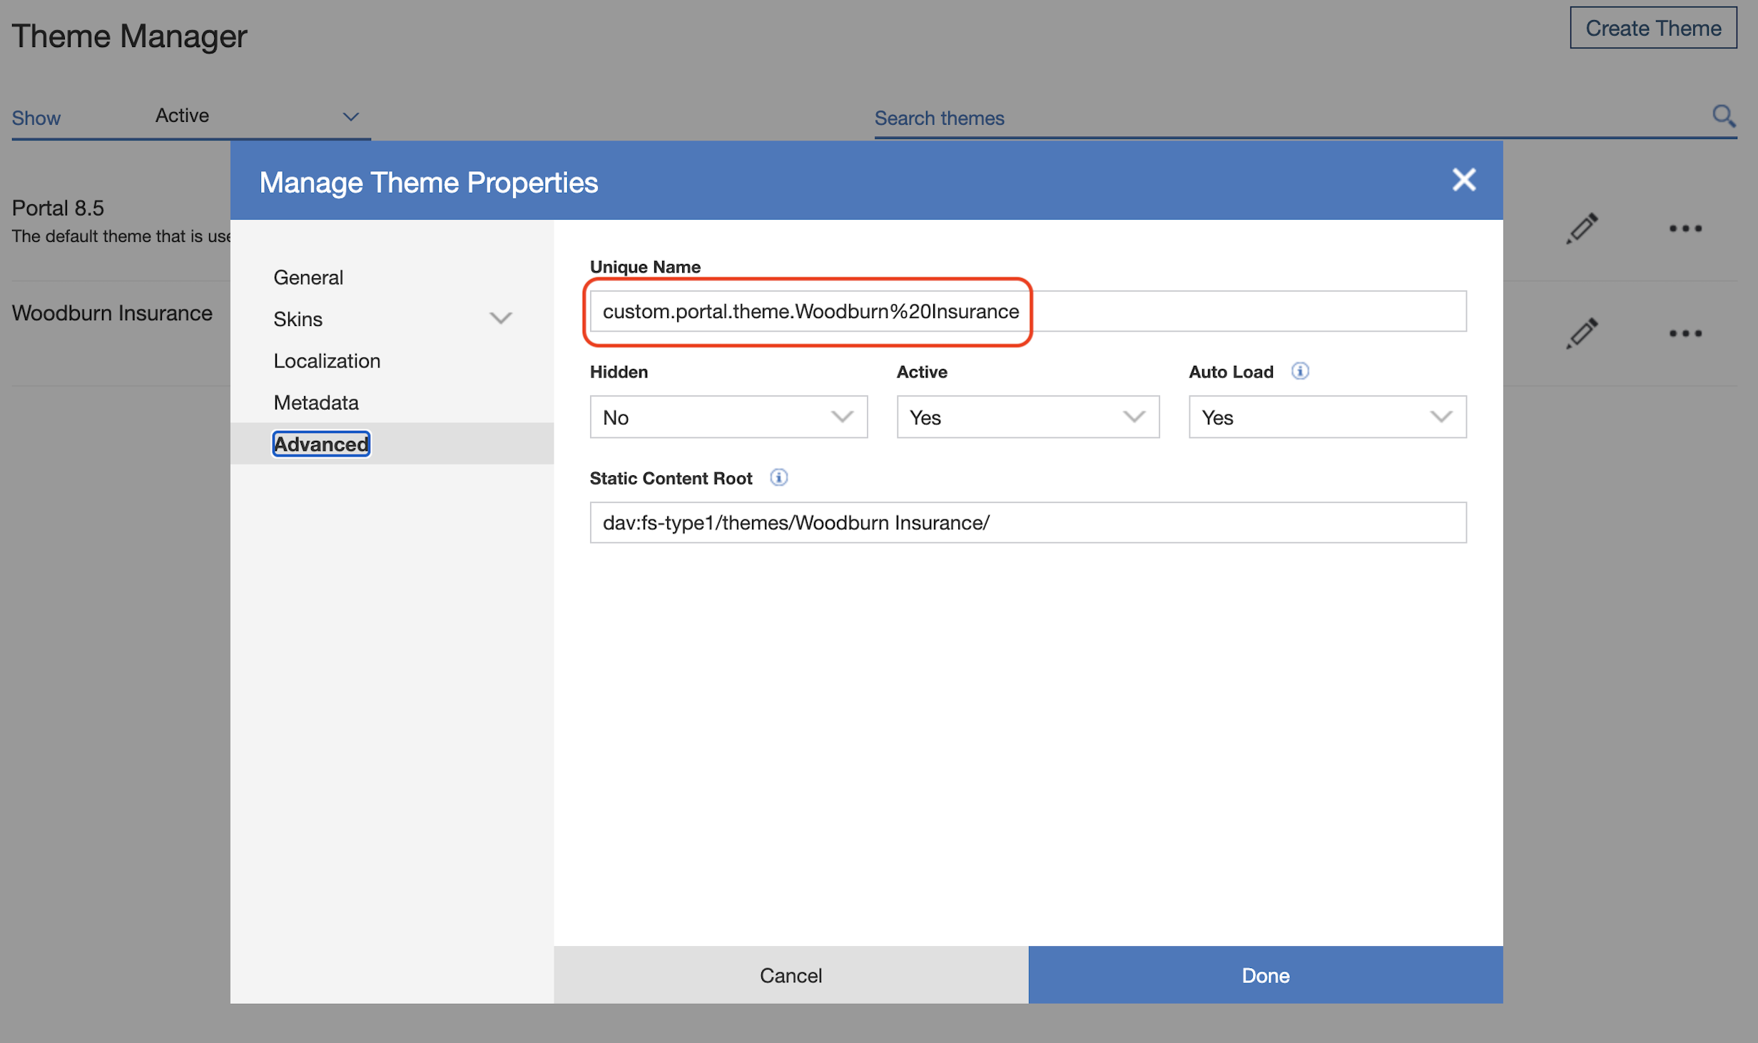
Task: Cancel the theme properties changes
Action: [x=790, y=975]
